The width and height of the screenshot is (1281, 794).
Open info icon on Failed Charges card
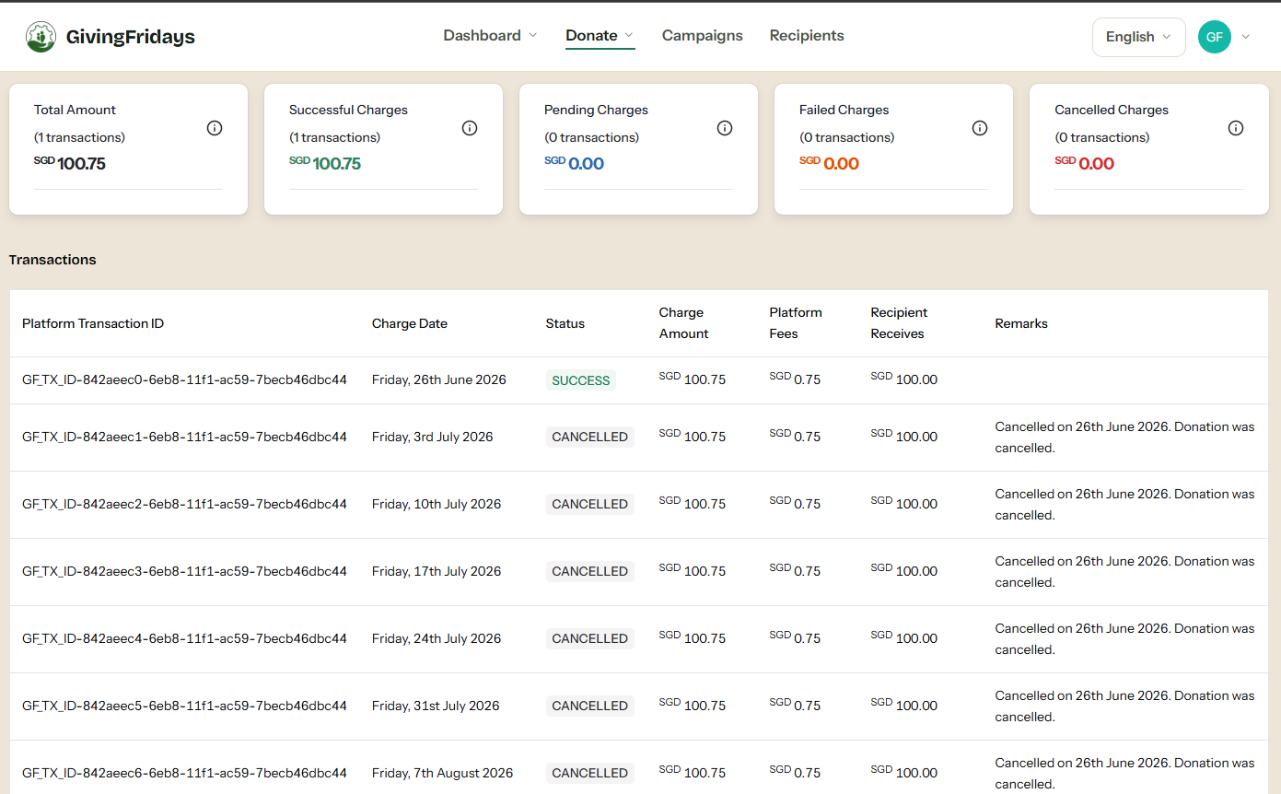click(x=980, y=128)
